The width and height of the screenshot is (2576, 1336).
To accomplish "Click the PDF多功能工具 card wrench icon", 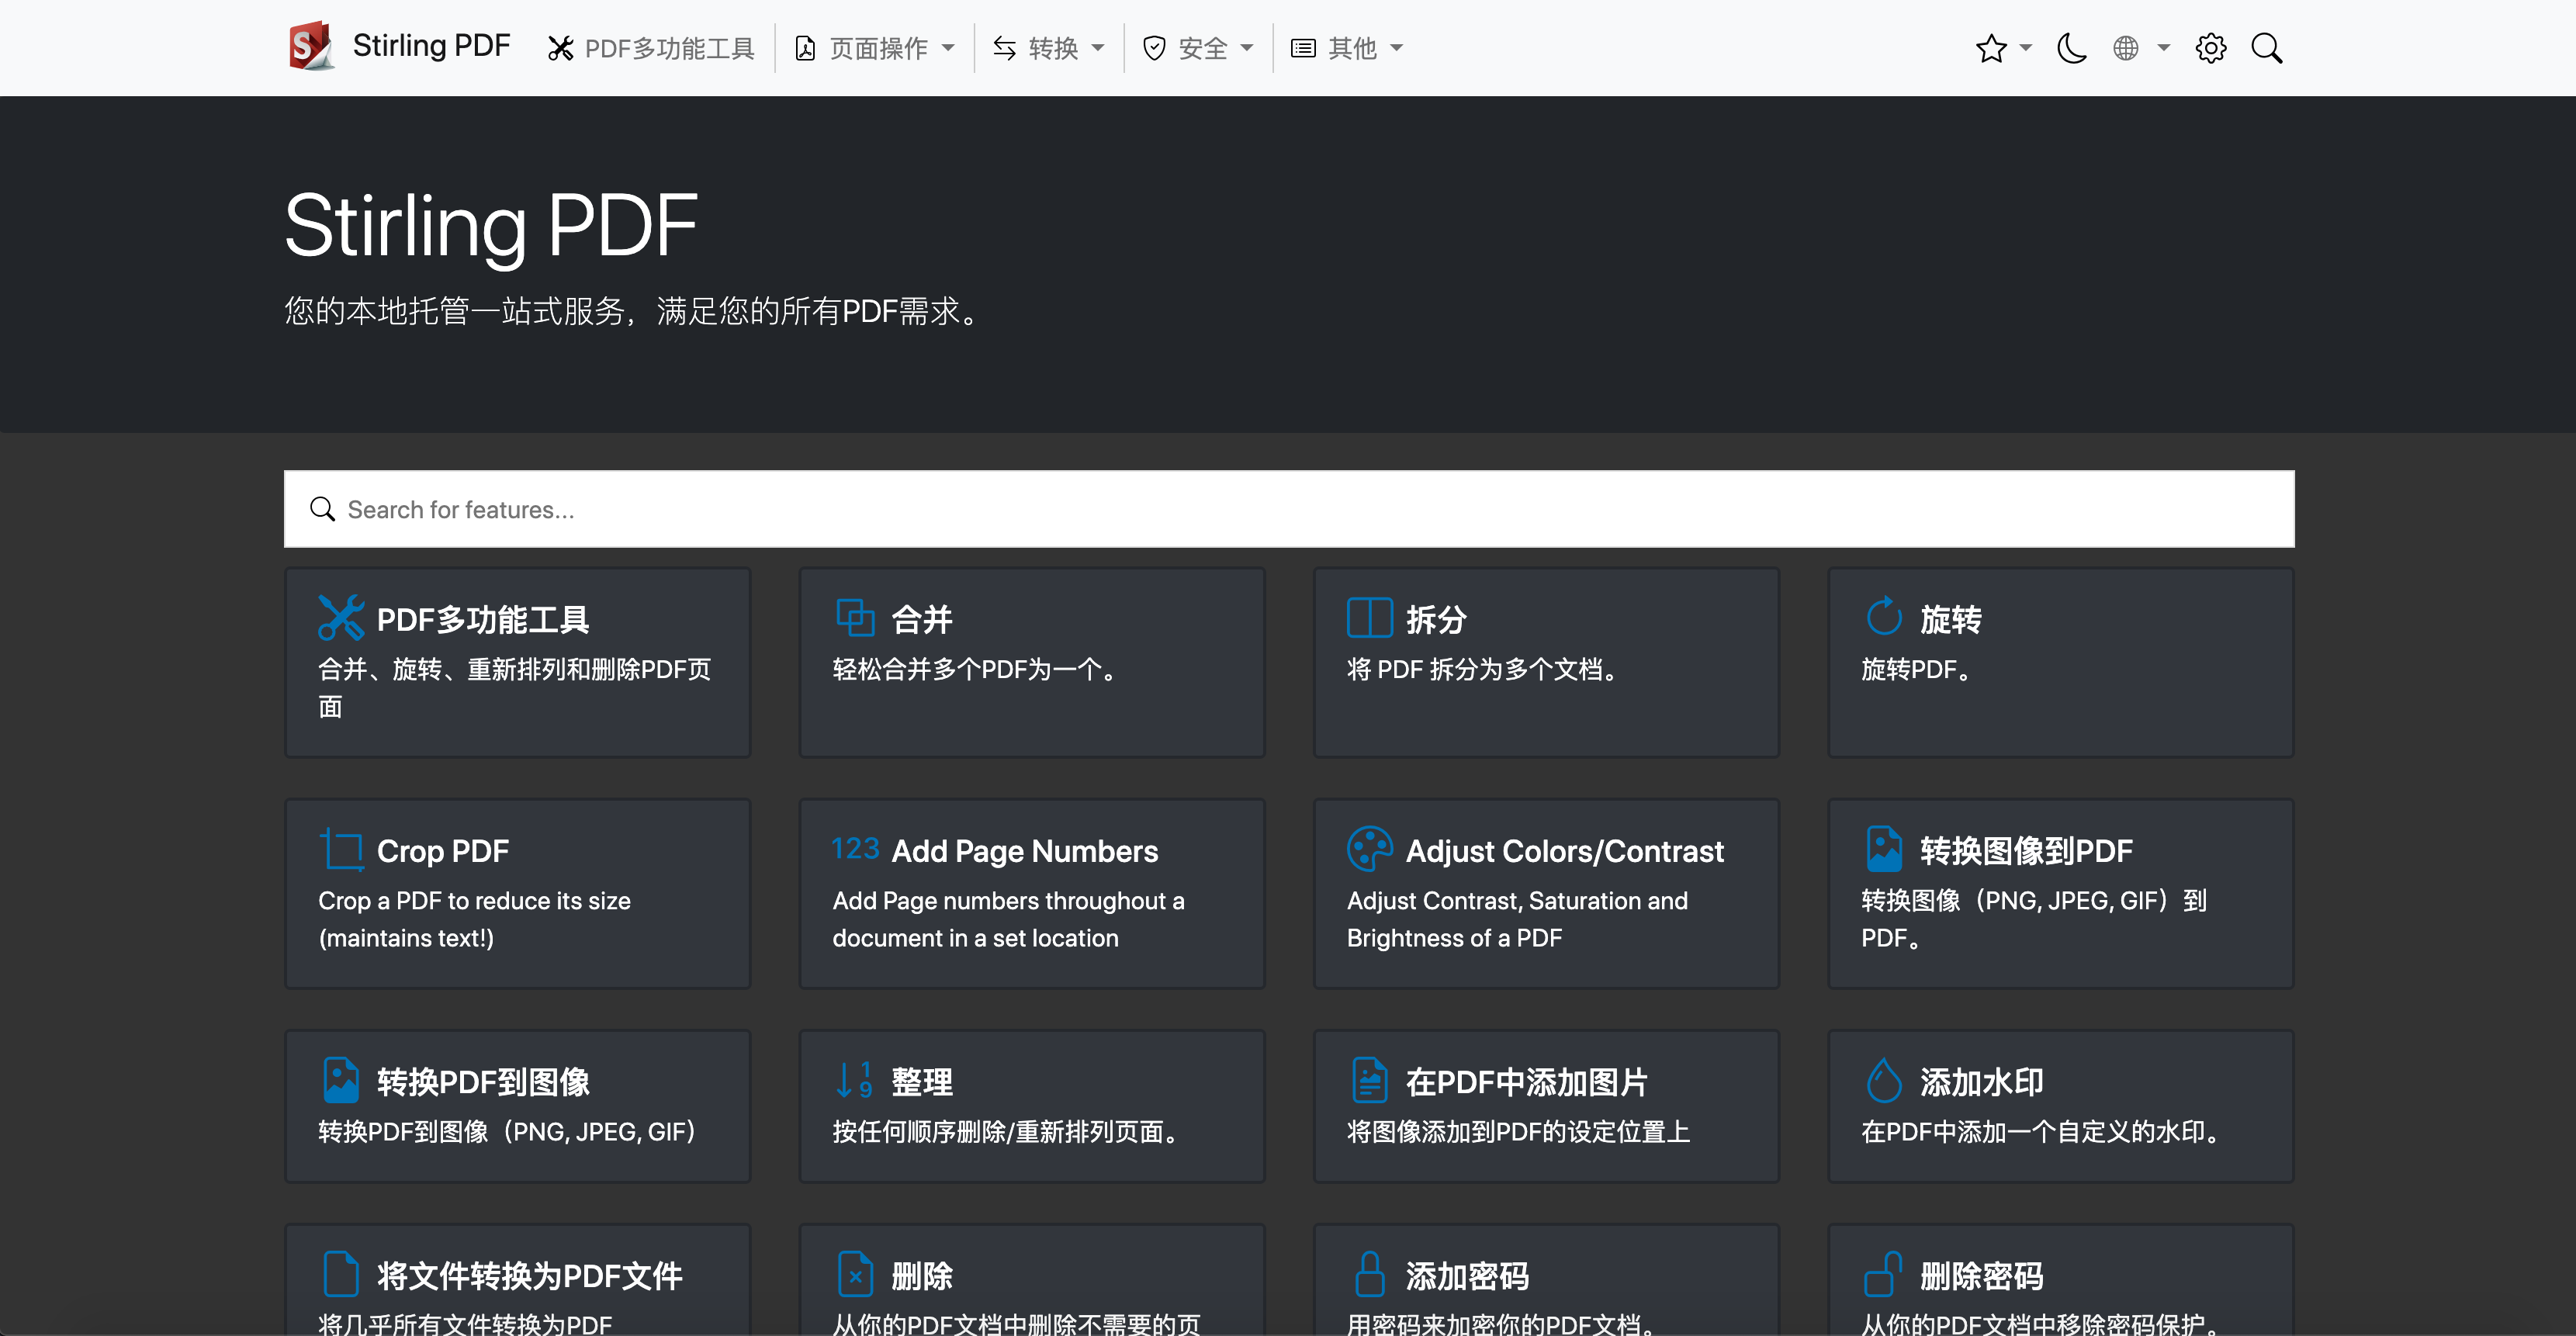I will point(341,617).
